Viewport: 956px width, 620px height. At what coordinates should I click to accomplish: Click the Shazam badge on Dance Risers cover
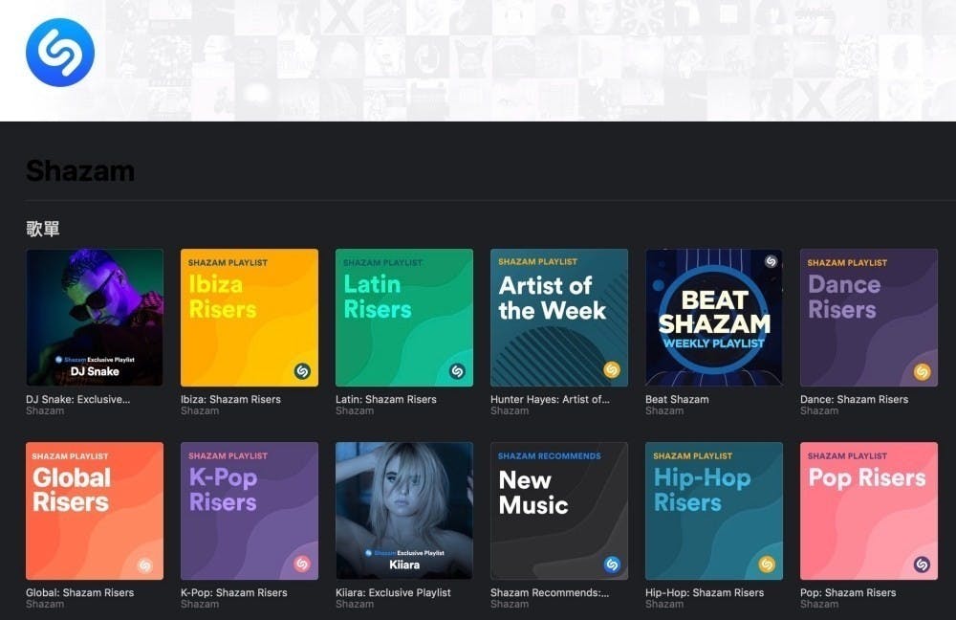pyautogui.click(x=923, y=371)
